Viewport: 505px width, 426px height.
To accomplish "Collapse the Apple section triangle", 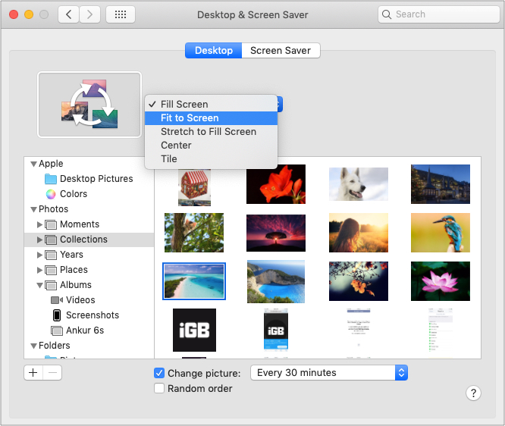I will click(33, 164).
